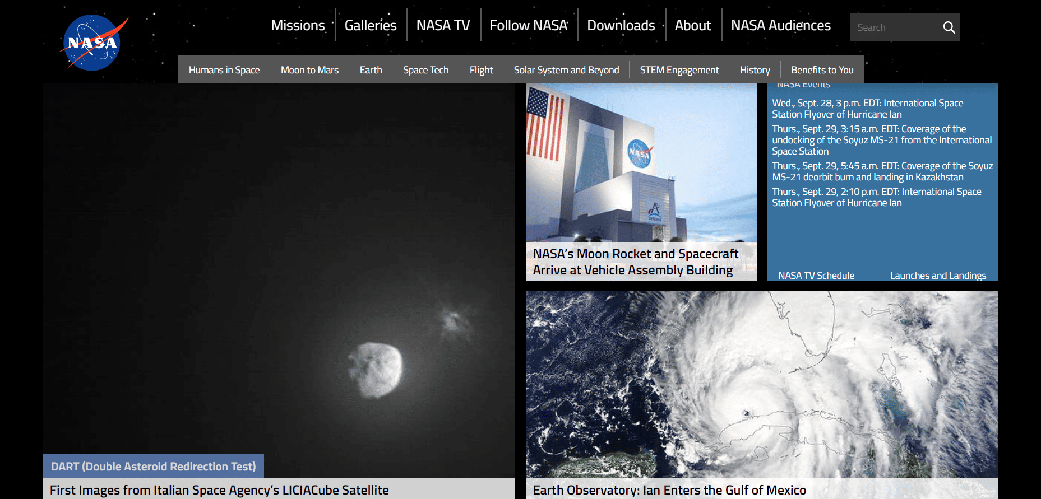Select the History tab

[755, 70]
